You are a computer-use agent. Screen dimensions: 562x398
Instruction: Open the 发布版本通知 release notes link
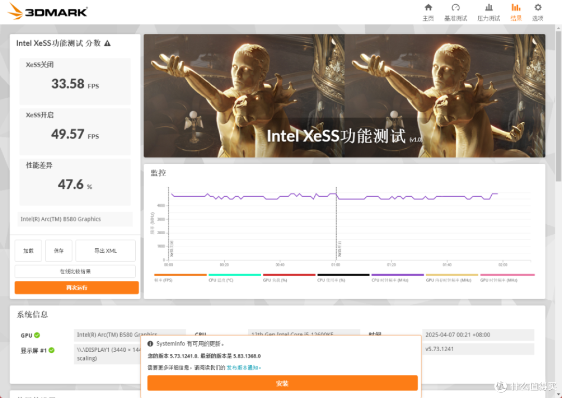(x=244, y=367)
